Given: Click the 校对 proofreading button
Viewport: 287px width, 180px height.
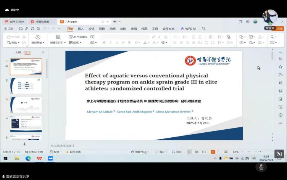Looking at the screenshot, I should [54, 152].
